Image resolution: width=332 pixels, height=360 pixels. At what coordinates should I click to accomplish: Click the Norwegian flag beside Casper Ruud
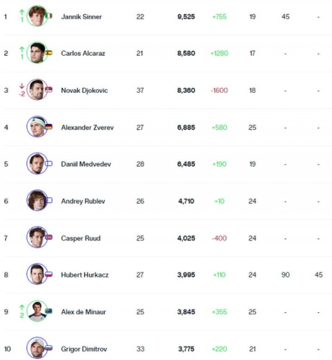48,237
